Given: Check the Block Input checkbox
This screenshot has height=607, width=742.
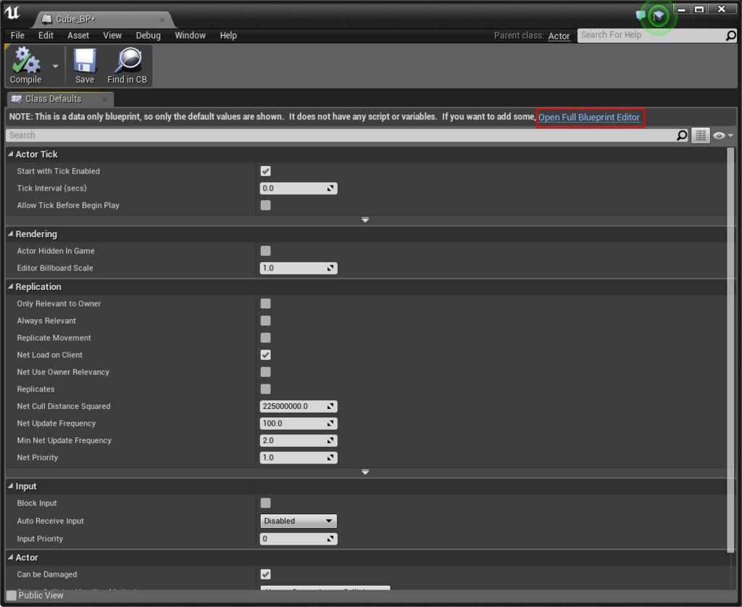Looking at the screenshot, I should click(265, 503).
